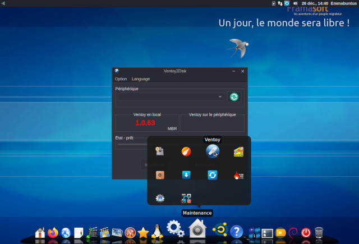Click the blue update icon in top panel

287,3
